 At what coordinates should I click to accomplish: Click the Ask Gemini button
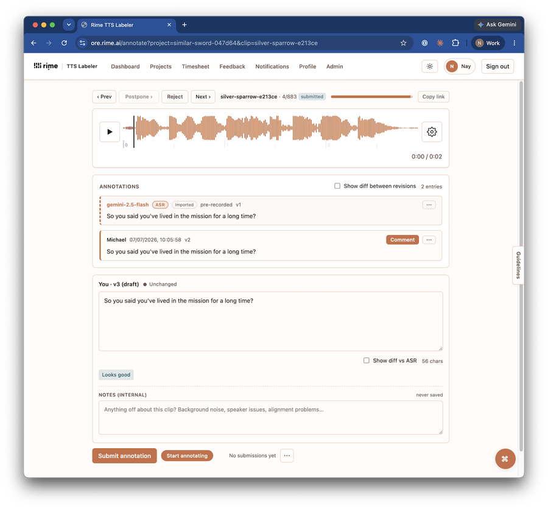tap(497, 24)
